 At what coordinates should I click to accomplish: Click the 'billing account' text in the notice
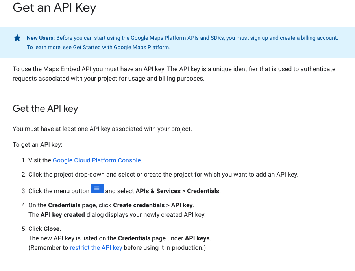[319, 38]
